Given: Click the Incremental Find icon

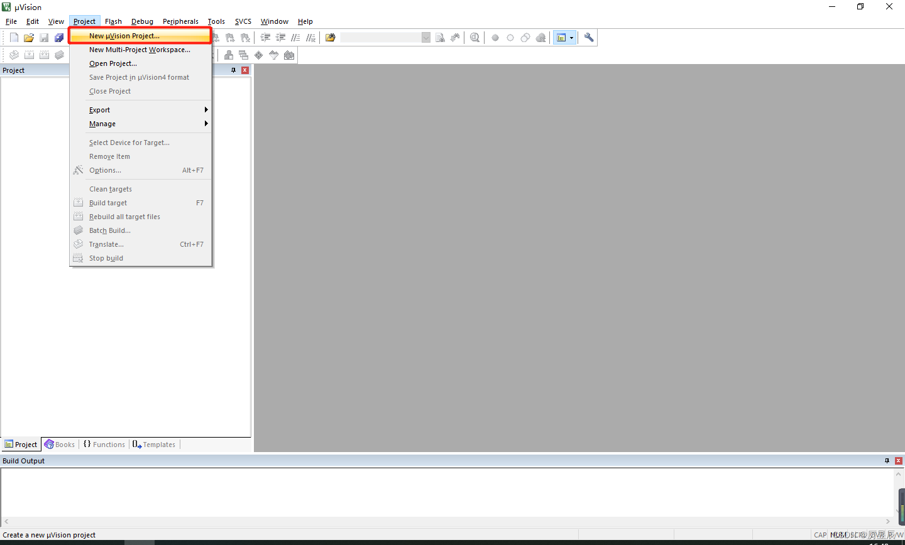Looking at the screenshot, I should pyautogui.click(x=455, y=38).
